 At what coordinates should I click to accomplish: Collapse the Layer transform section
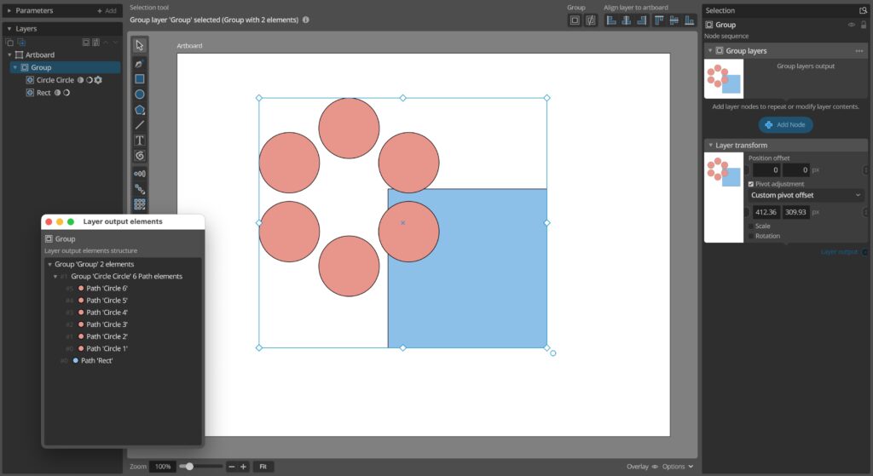click(710, 146)
